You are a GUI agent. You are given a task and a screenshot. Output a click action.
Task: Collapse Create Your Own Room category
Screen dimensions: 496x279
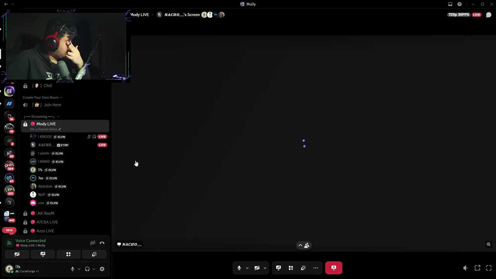point(42,98)
